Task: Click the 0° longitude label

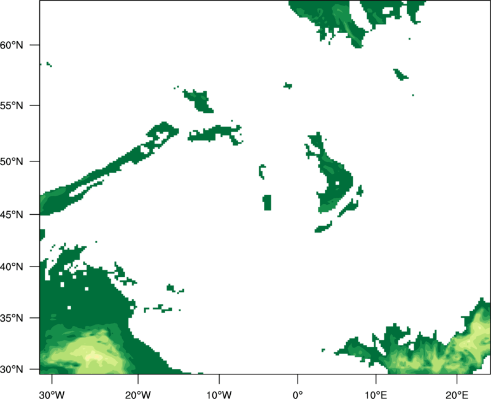Action: coord(298,395)
